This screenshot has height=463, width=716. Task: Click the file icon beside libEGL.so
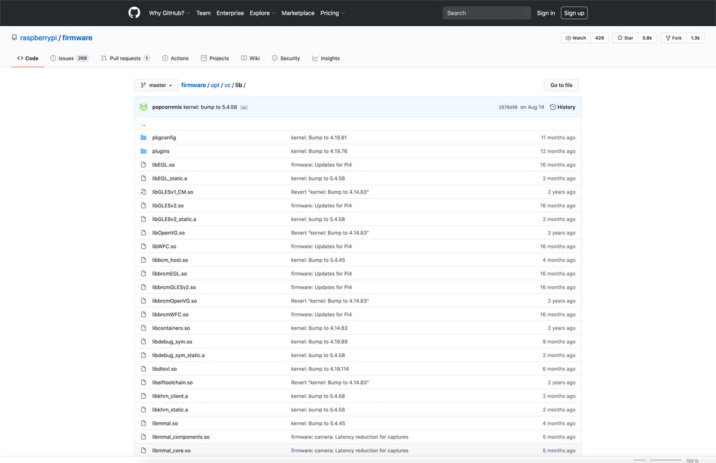pos(143,165)
